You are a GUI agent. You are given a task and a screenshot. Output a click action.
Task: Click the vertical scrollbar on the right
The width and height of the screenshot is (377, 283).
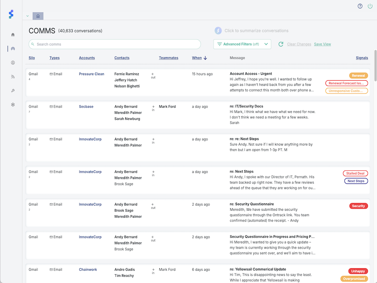[376, 66]
